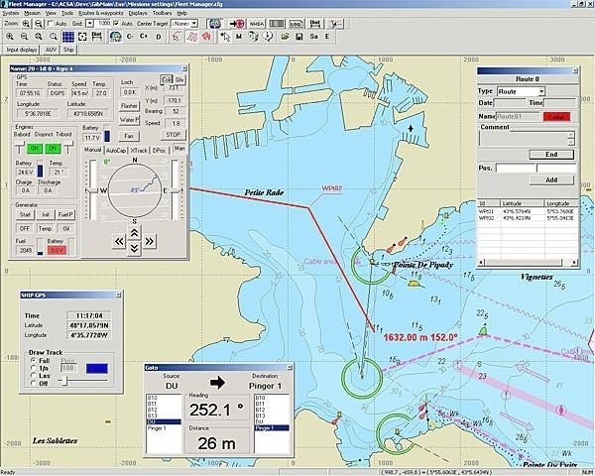This screenshot has height=476, width=595.
Task: Select the 1/n draw track option
Action: 34,368
